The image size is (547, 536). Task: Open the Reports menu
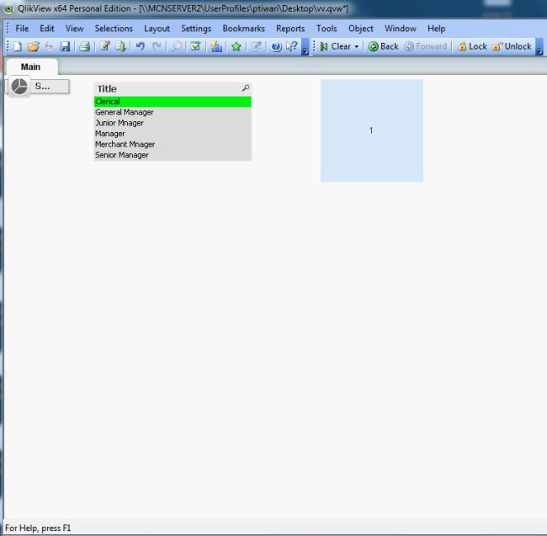pyautogui.click(x=290, y=29)
